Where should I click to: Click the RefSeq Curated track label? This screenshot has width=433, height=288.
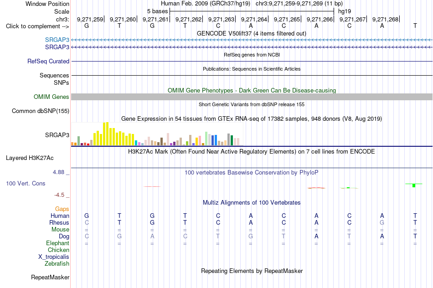(x=48, y=62)
